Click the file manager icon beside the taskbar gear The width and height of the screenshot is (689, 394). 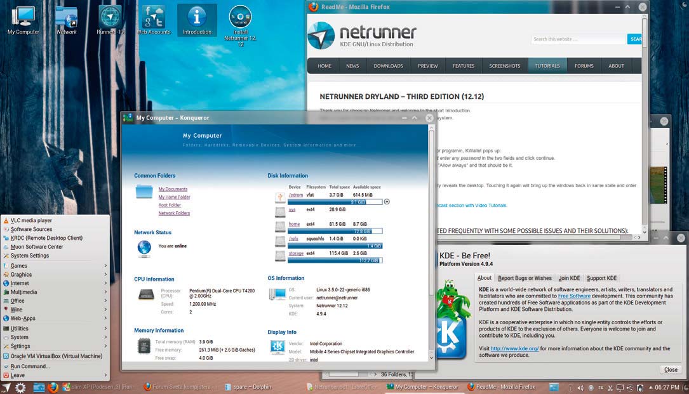39,388
